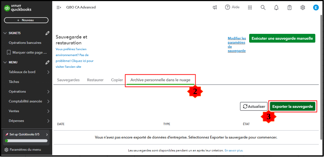Select the Archive personnelle dans le nuage tab

coord(160,80)
